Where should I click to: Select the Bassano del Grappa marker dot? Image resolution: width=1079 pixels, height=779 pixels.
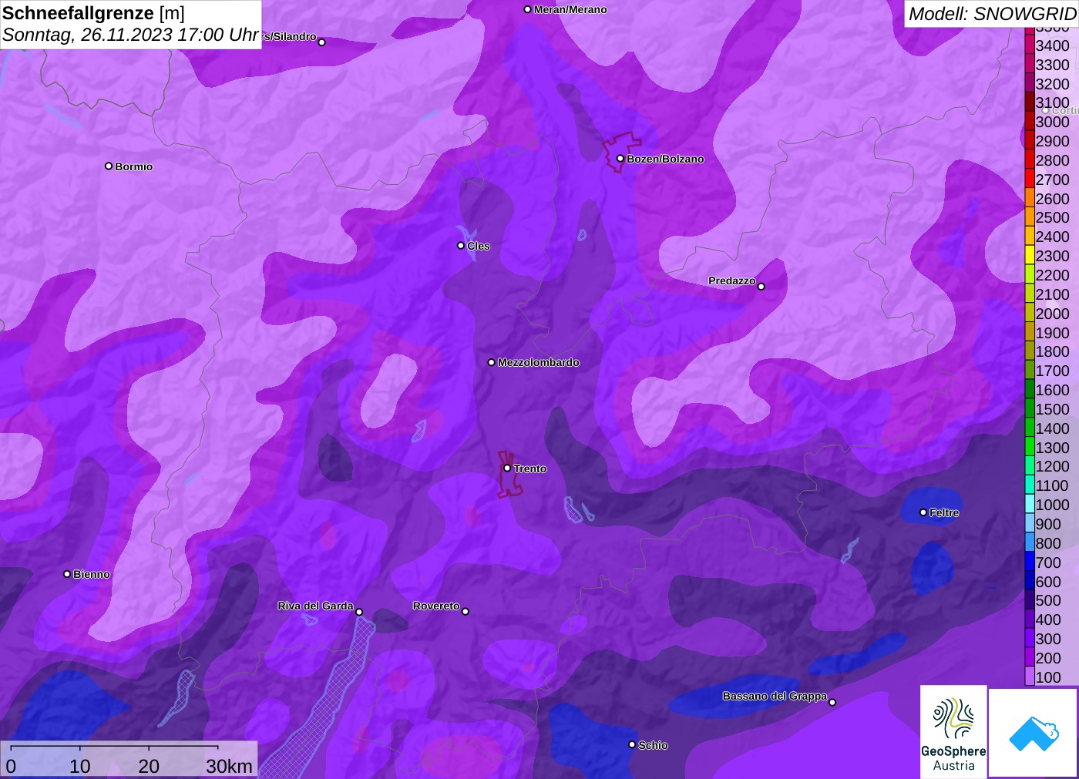(832, 702)
